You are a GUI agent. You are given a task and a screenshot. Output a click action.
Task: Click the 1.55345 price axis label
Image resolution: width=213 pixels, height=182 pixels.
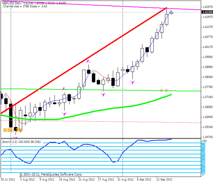[208, 127]
